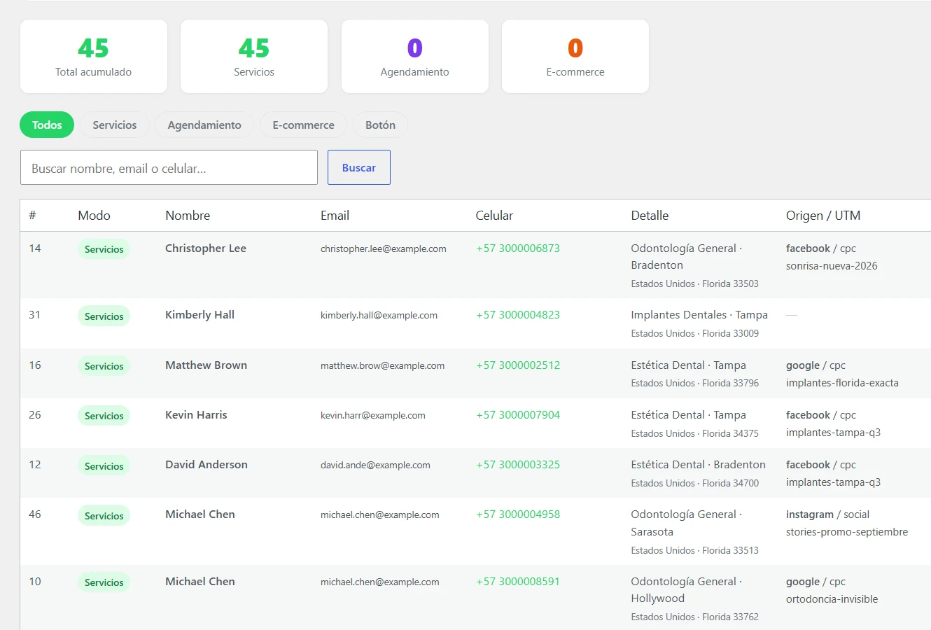Image resolution: width=931 pixels, height=630 pixels.
Task: Click phone number +57 3000002512
Action: point(518,365)
